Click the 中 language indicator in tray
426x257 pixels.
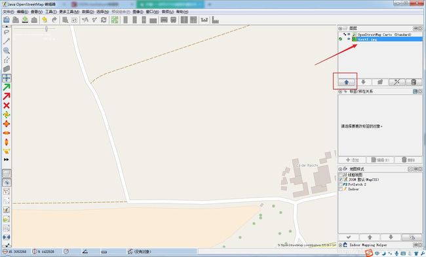[x=377, y=254]
